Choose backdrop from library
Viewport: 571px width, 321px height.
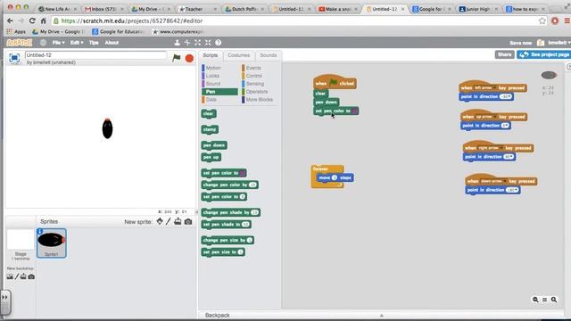coord(10,276)
